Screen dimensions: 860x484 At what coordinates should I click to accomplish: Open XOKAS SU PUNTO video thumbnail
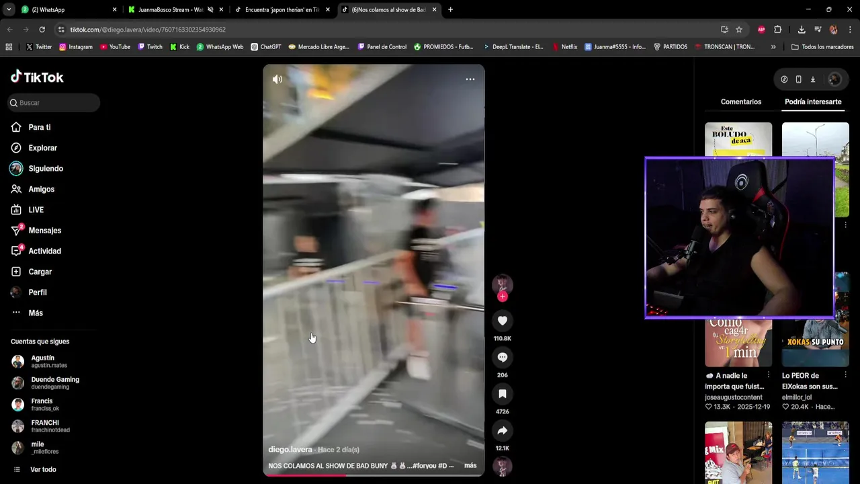coord(816,342)
